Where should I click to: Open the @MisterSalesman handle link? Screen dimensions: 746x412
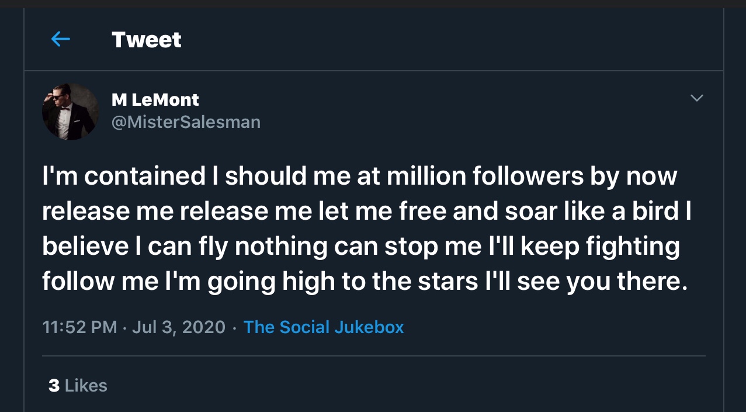[x=186, y=122]
